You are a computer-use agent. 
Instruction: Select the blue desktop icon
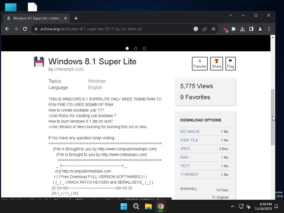coord(11,7)
